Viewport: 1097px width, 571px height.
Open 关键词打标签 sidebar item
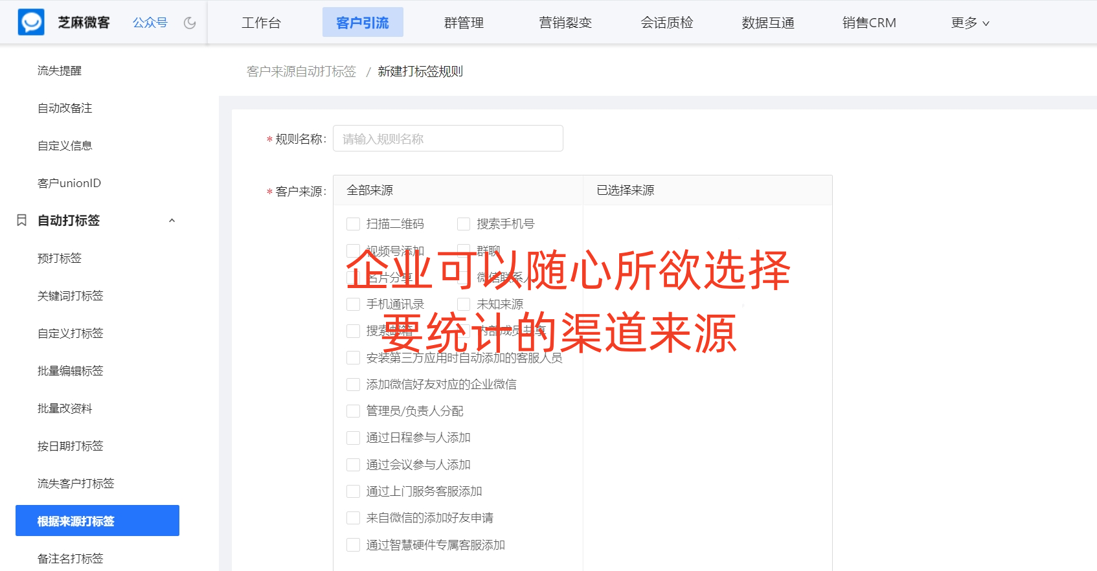[x=71, y=296]
